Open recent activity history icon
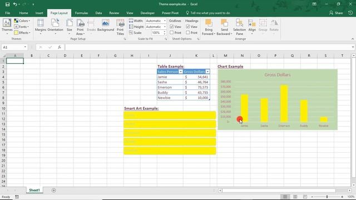The width and height of the screenshot is (356, 200). tap(350, 13)
